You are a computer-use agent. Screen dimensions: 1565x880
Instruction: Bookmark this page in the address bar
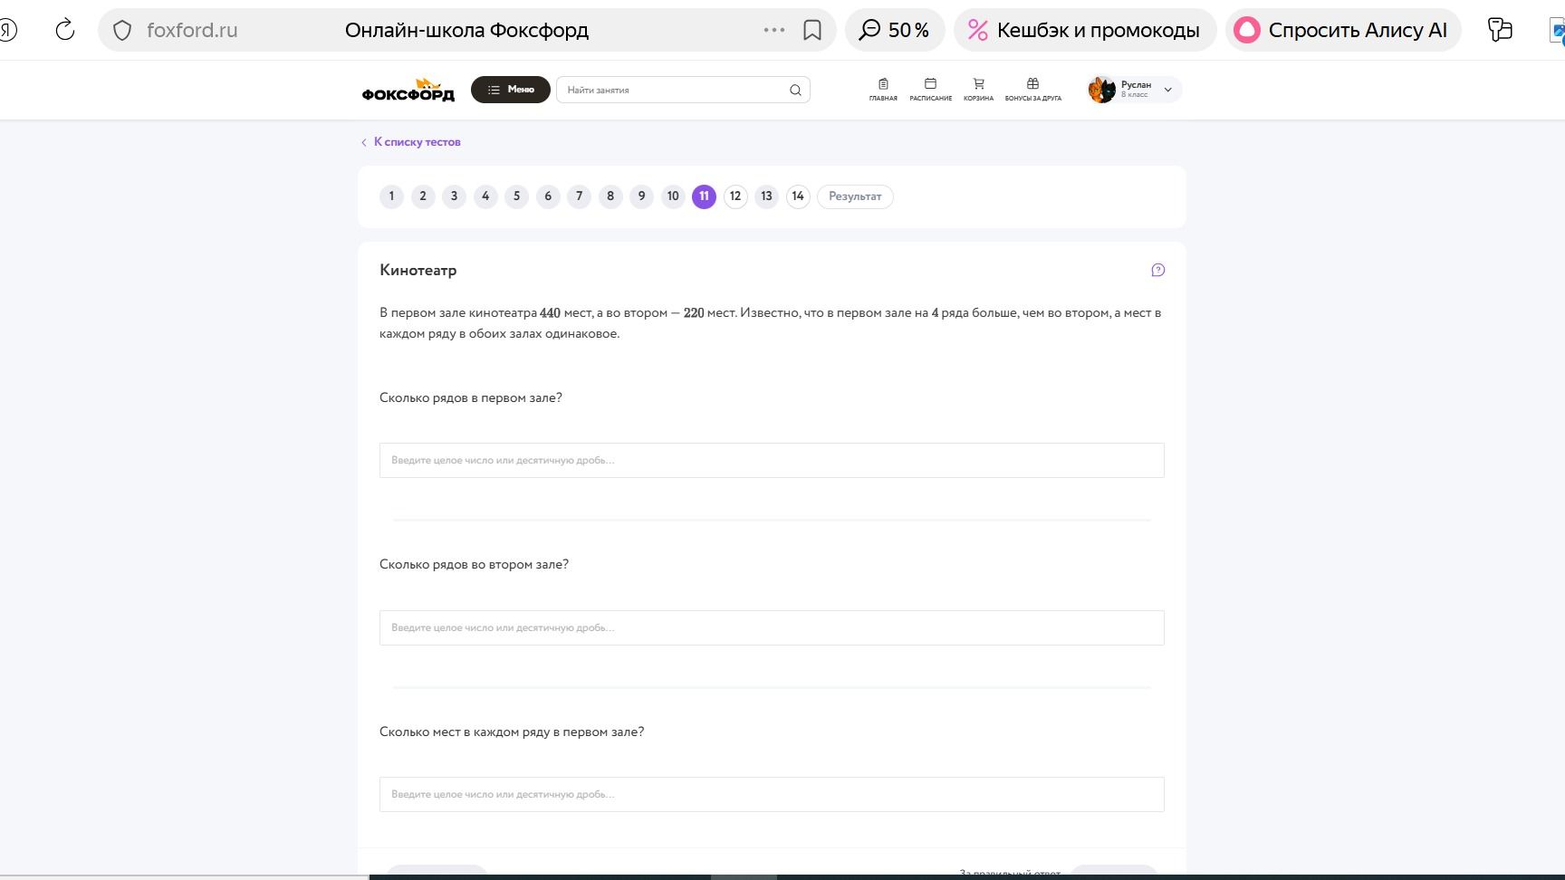[812, 31]
